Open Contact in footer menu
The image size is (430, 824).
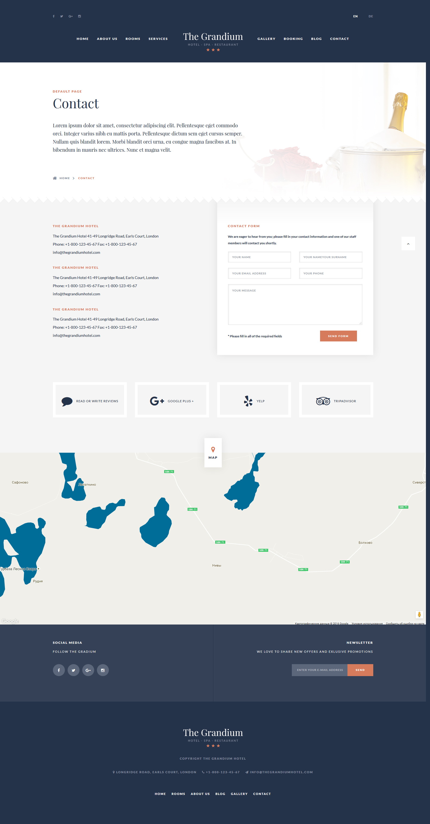(x=262, y=794)
